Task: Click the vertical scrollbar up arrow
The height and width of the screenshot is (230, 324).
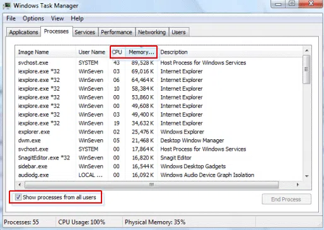Action: point(307,50)
